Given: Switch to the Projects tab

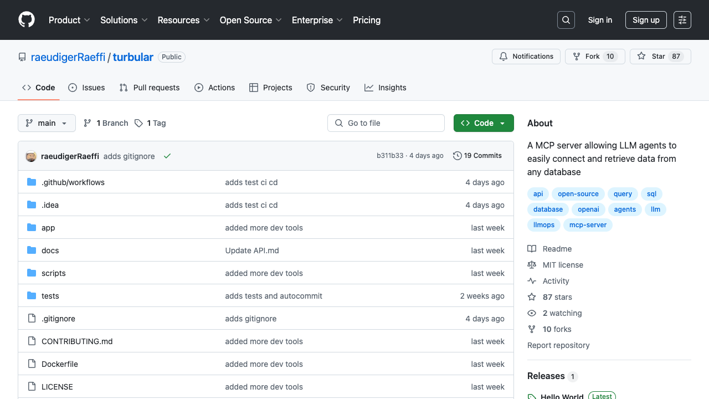Looking at the screenshot, I should pyautogui.click(x=271, y=88).
